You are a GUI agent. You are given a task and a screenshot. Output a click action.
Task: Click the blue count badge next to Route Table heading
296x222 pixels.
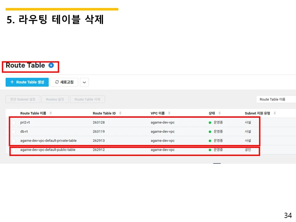(x=51, y=65)
